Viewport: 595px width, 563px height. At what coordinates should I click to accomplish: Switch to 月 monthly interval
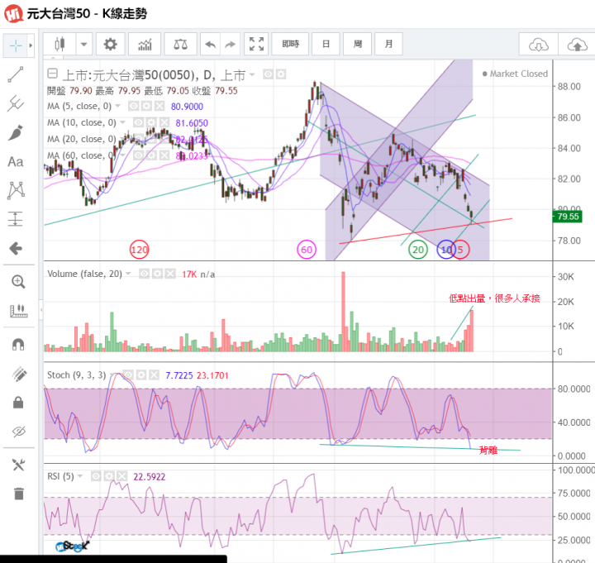click(x=388, y=45)
